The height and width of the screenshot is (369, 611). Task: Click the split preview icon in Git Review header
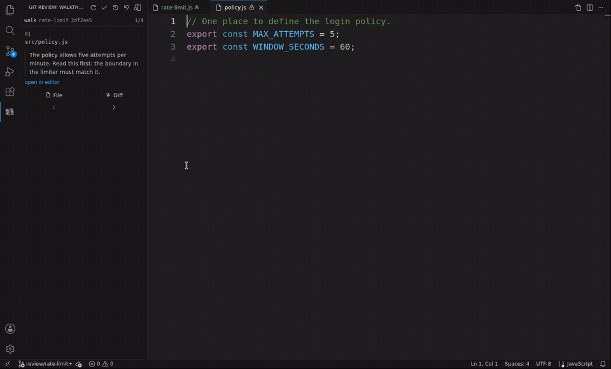click(137, 8)
